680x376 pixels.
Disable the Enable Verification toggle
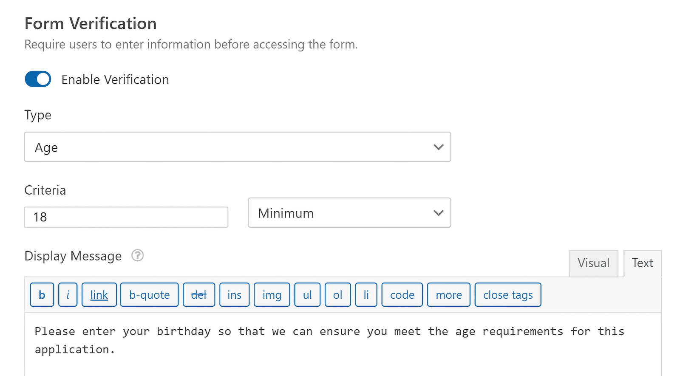(x=37, y=79)
